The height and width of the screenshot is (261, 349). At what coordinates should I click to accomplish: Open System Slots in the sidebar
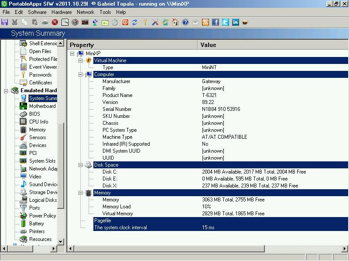coord(42,161)
